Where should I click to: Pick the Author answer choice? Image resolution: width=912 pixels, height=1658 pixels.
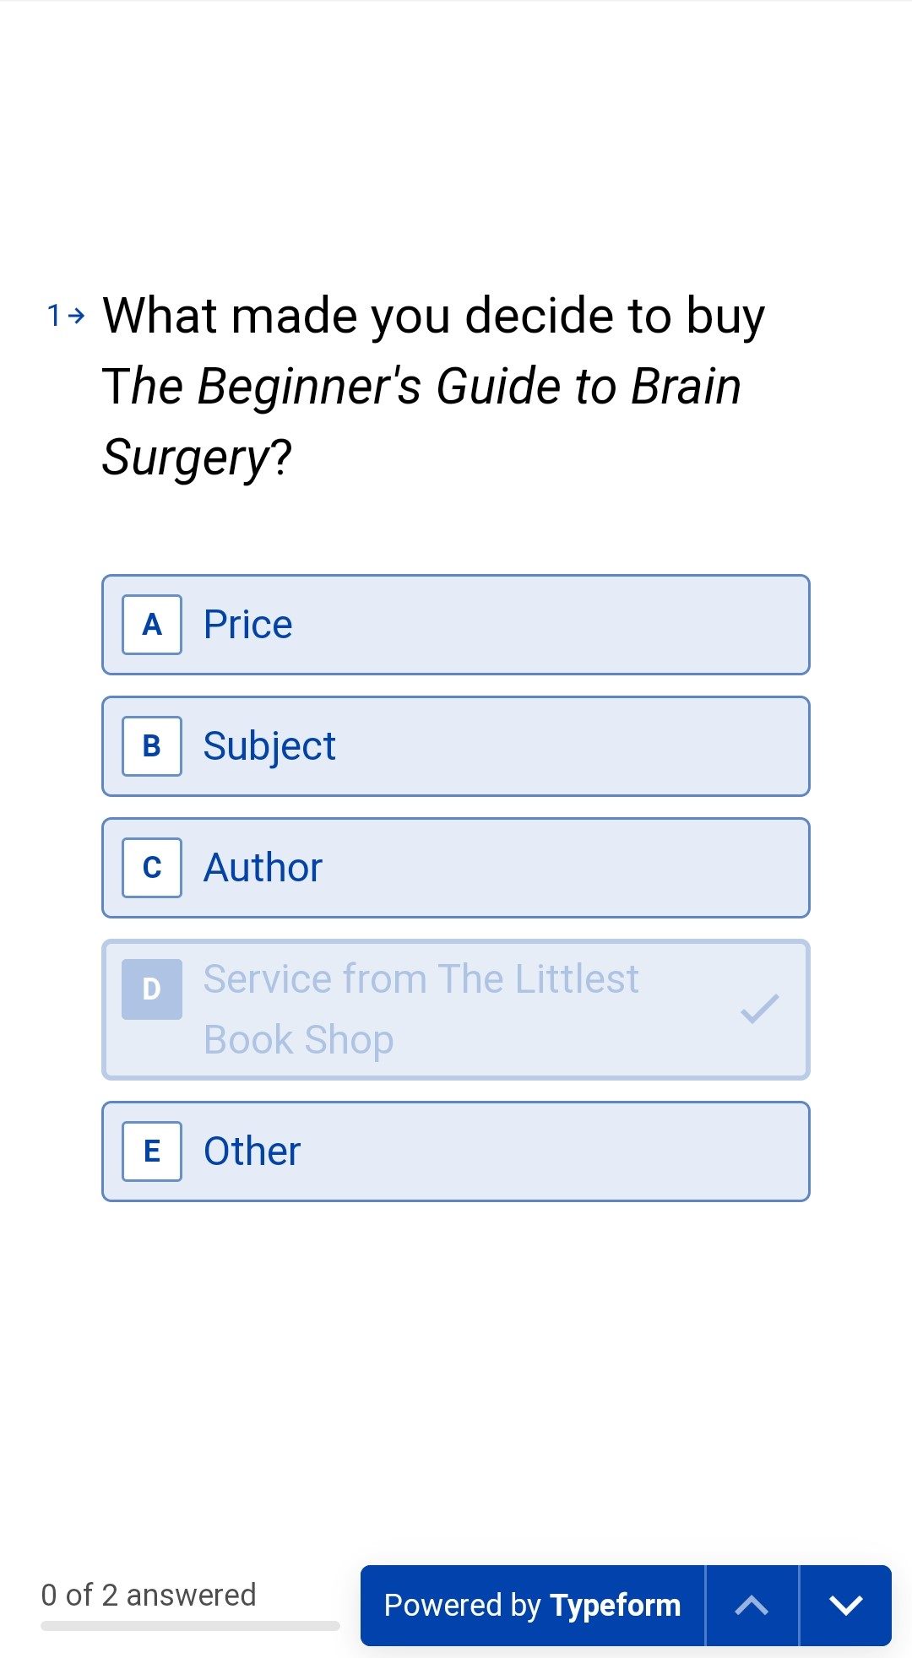tap(456, 868)
